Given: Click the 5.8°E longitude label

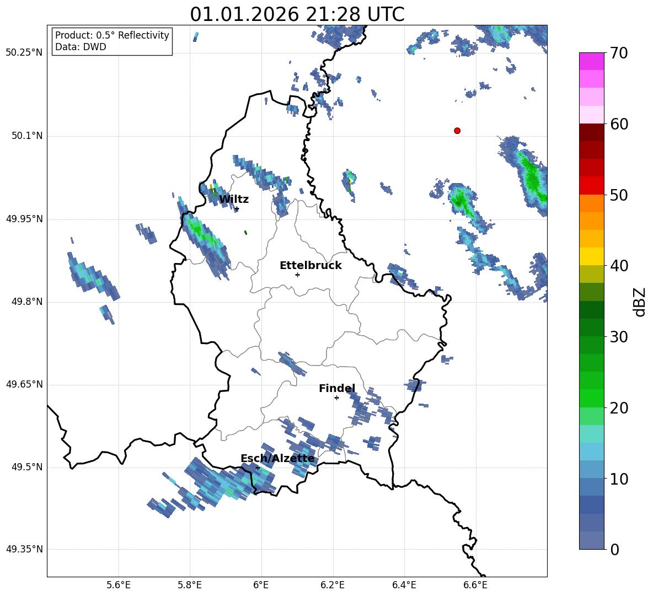Looking at the screenshot, I should pyautogui.click(x=190, y=585).
